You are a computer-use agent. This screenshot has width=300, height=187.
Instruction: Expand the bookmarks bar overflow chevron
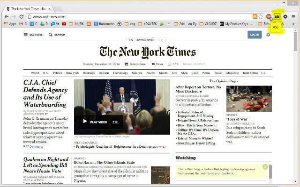(293, 24)
